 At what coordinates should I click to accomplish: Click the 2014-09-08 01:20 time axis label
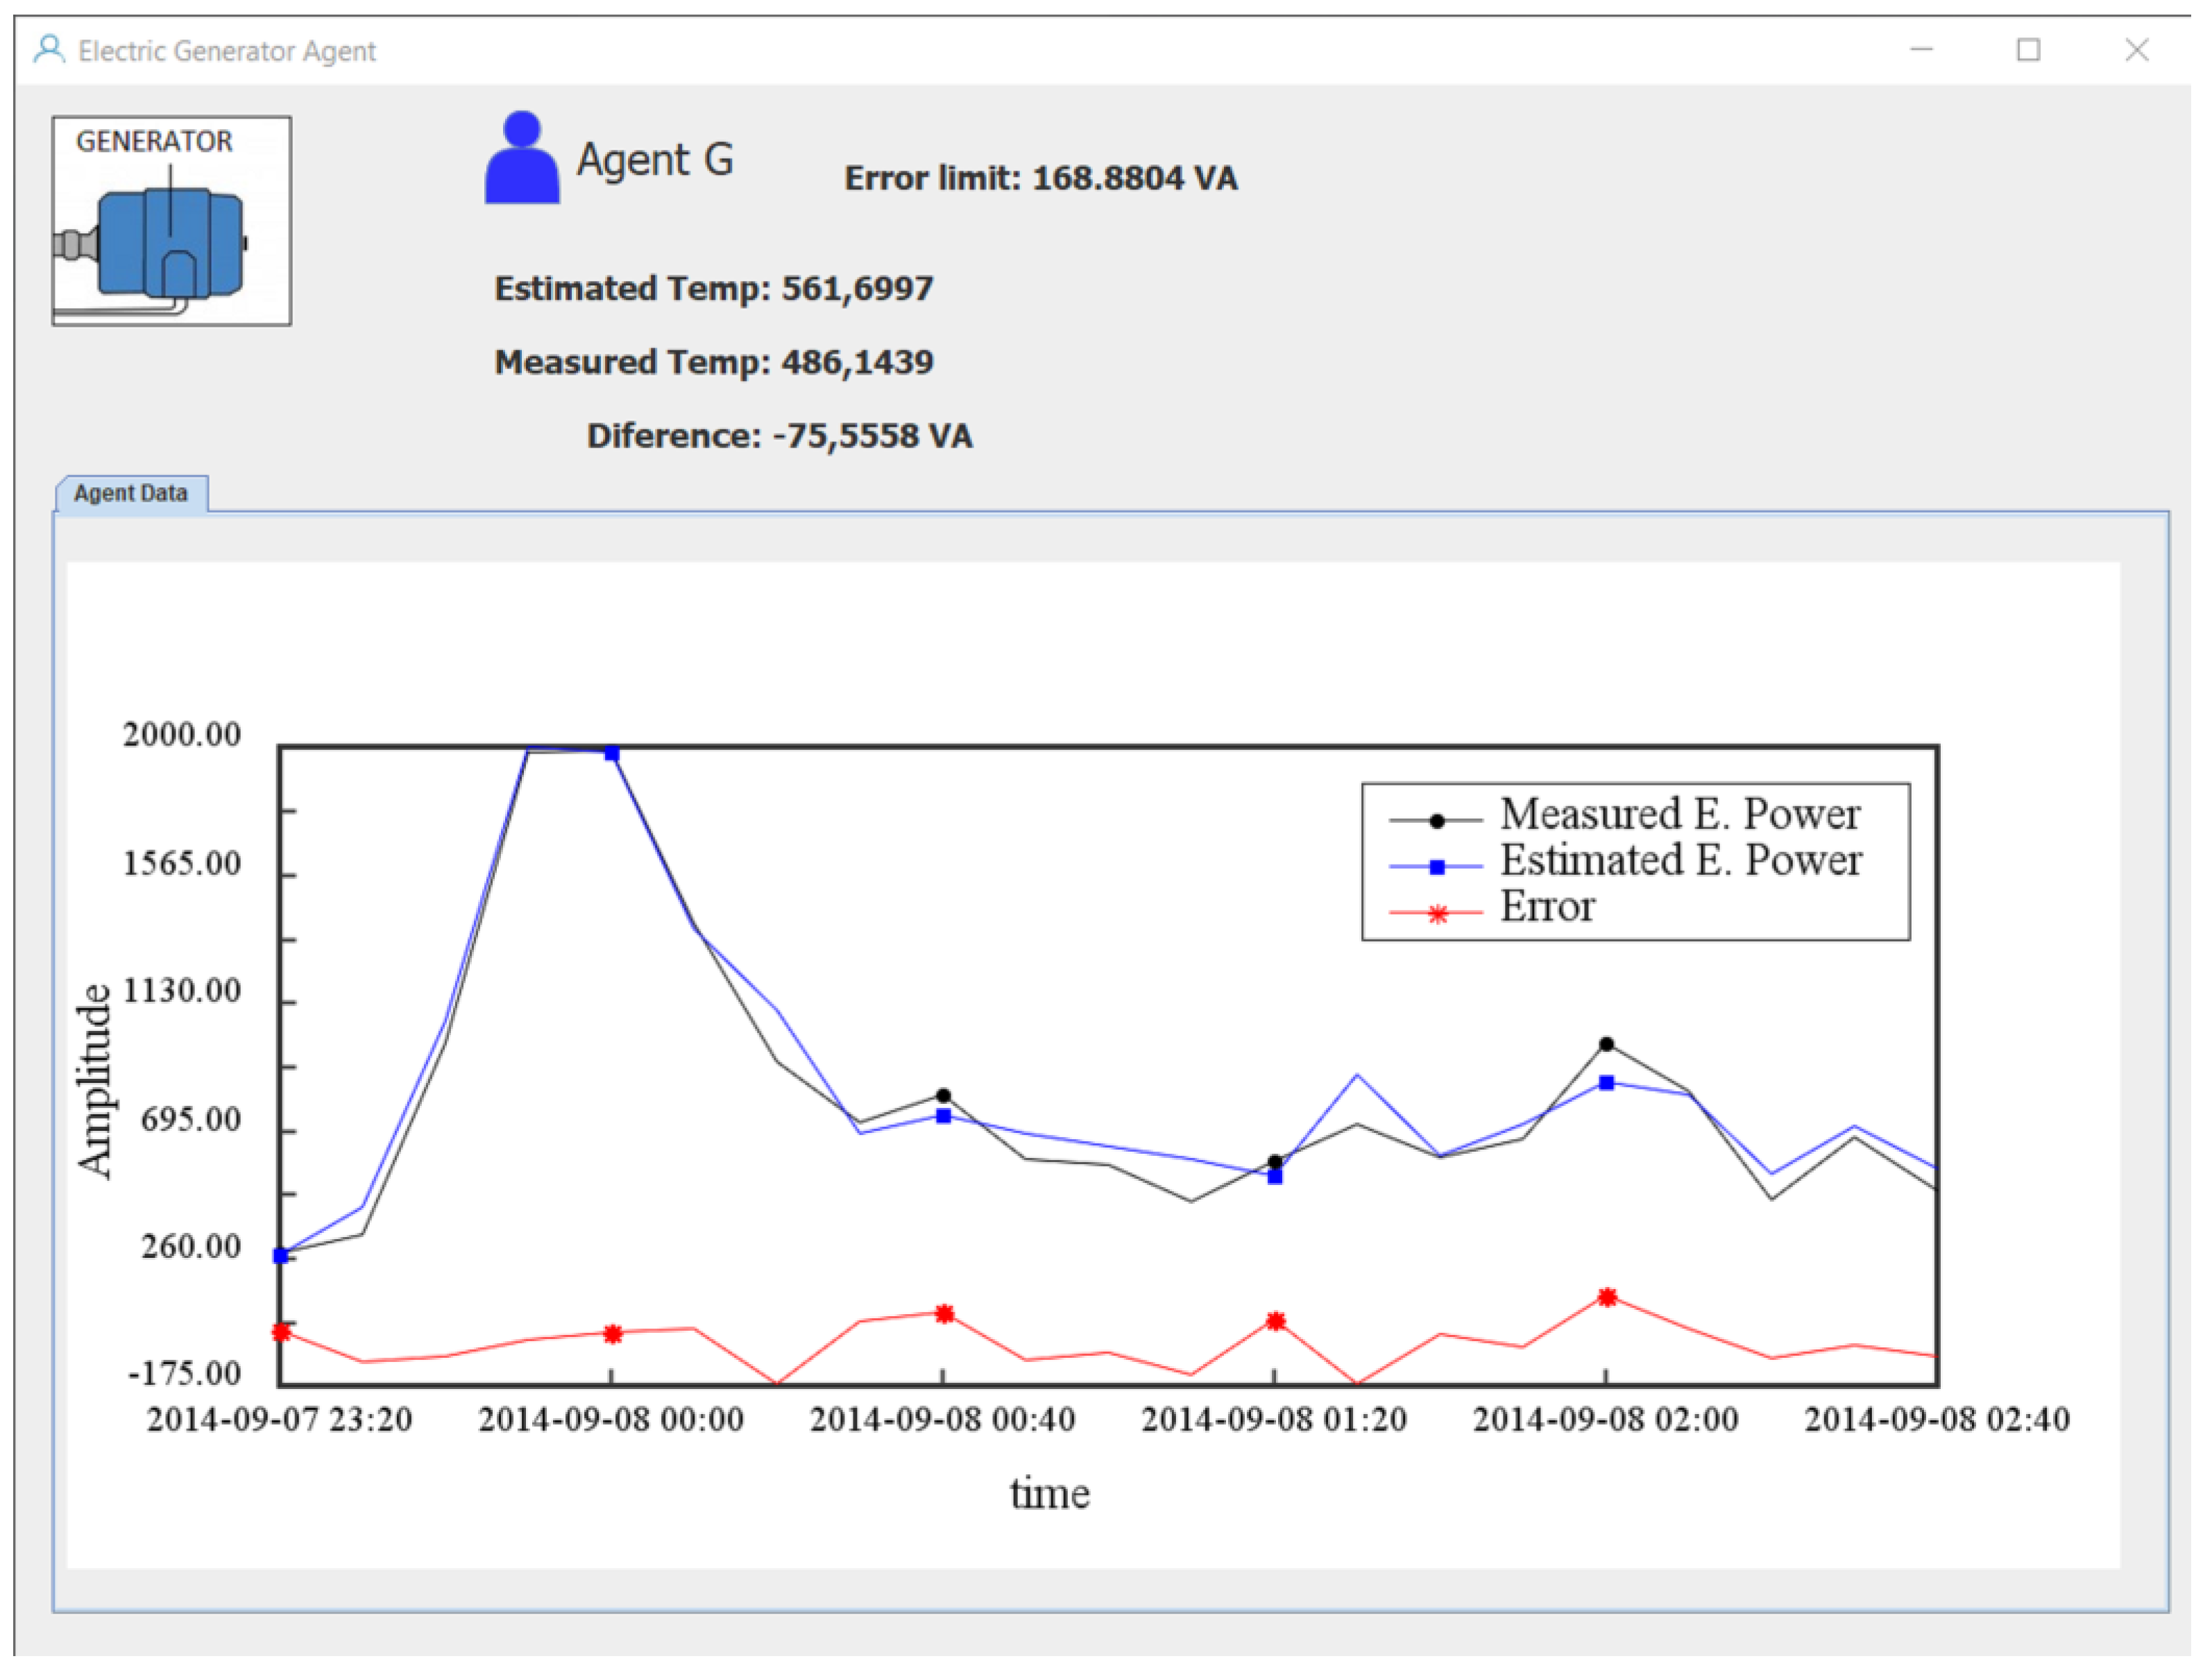coord(1274,1419)
